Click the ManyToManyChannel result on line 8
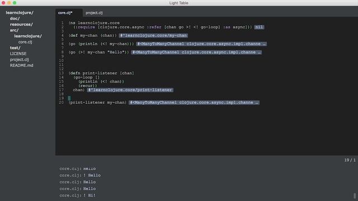Image resolution: width=358 pixels, height=201 pixels. (196, 52)
